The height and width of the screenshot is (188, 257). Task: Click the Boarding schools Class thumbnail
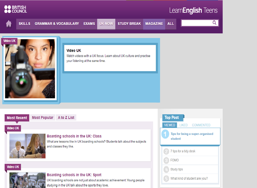coord(27,146)
